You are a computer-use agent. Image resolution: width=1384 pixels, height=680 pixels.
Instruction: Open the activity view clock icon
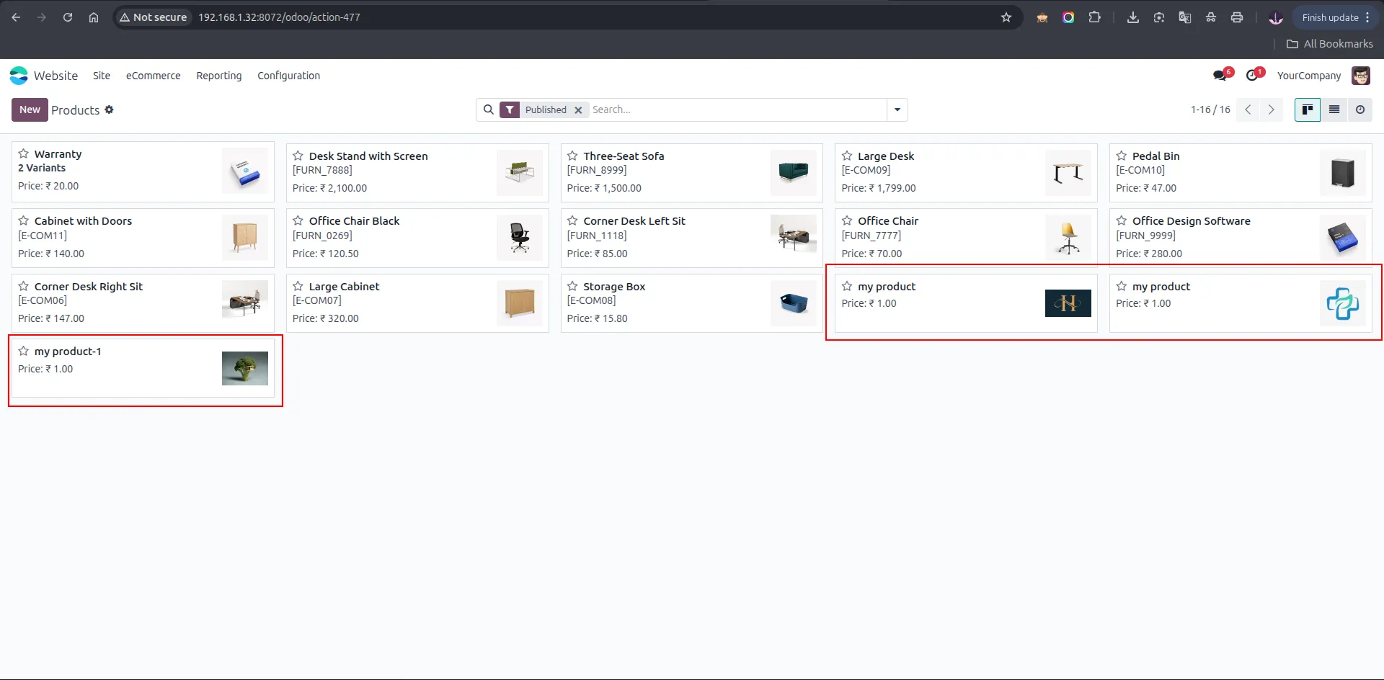[x=1360, y=109]
